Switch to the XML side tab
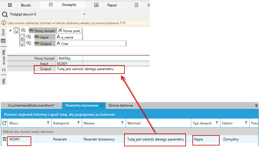The image size is (259, 151). pyautogui.click(x=4, y=81)
